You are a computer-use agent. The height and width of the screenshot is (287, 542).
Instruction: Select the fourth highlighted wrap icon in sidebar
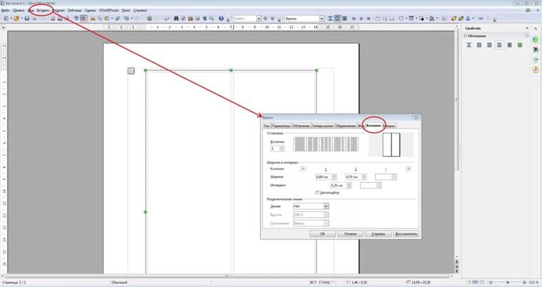(499, 45)
